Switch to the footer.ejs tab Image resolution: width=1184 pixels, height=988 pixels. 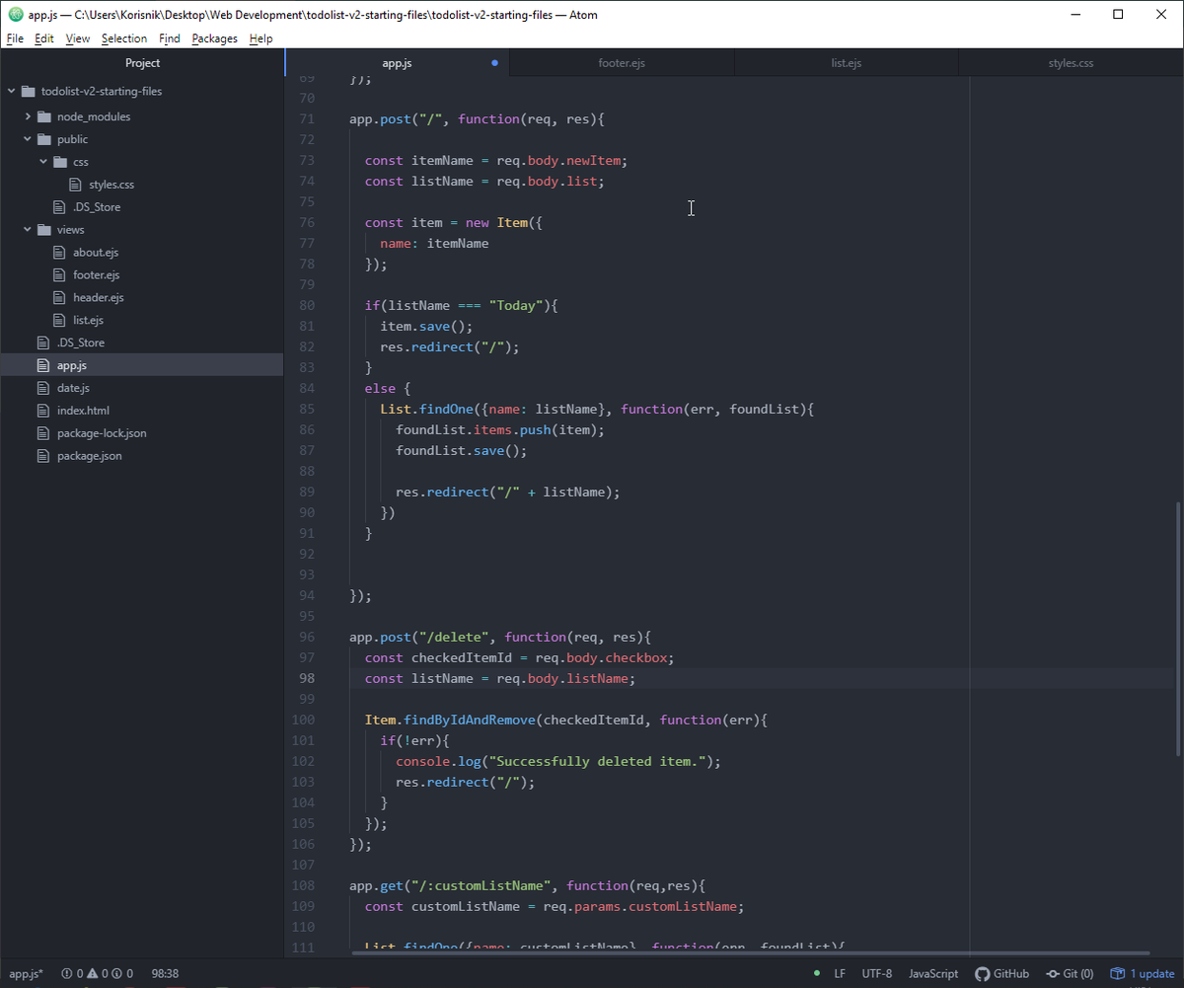[x=622, y=63]
